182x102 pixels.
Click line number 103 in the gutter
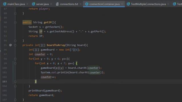[5, 82]
